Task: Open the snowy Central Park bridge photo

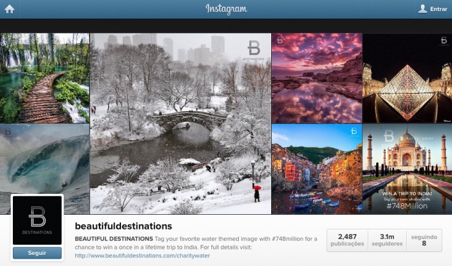Action: (x=180, y=123)
